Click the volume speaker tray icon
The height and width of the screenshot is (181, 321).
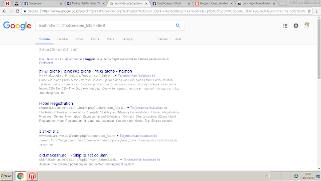click(279, 176)
